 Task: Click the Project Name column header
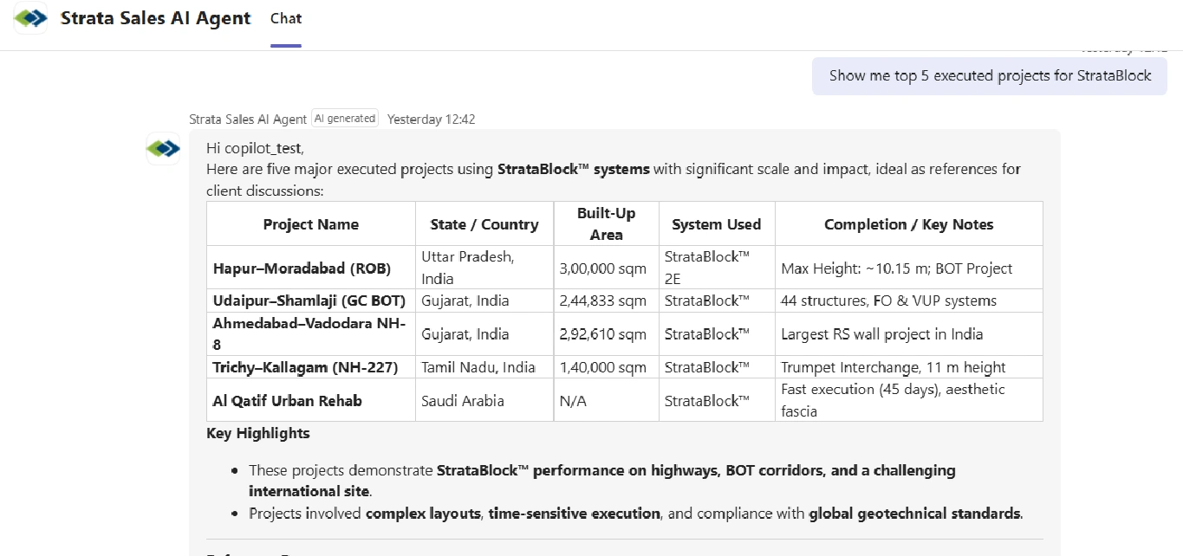311,224
